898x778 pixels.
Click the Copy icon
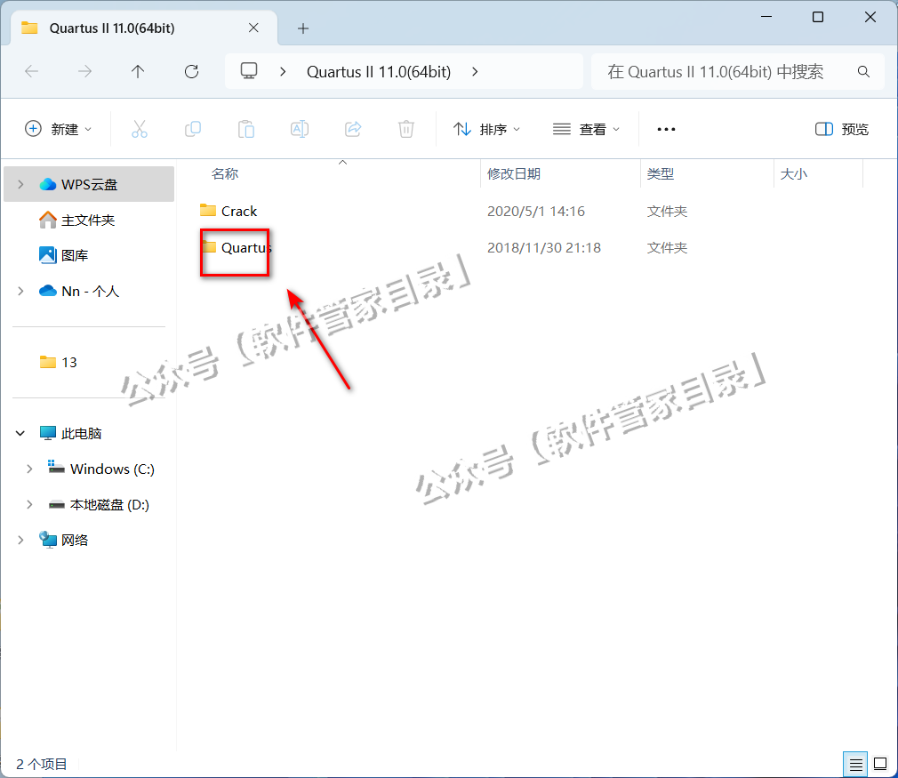click(x=193, y=129)
